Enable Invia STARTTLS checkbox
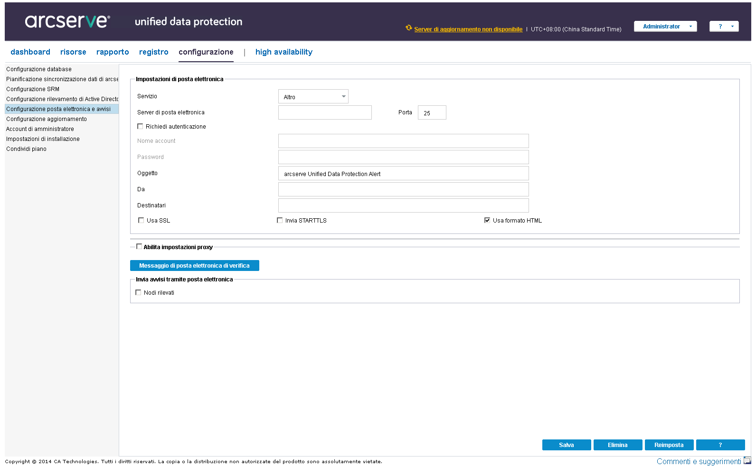This screenshot has width=756, height=466. click(x=280, y=220)
